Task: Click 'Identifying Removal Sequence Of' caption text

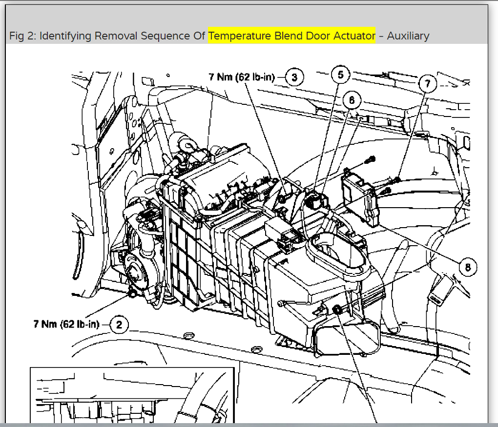Action: pyautogui.click(x=122, y=36)
